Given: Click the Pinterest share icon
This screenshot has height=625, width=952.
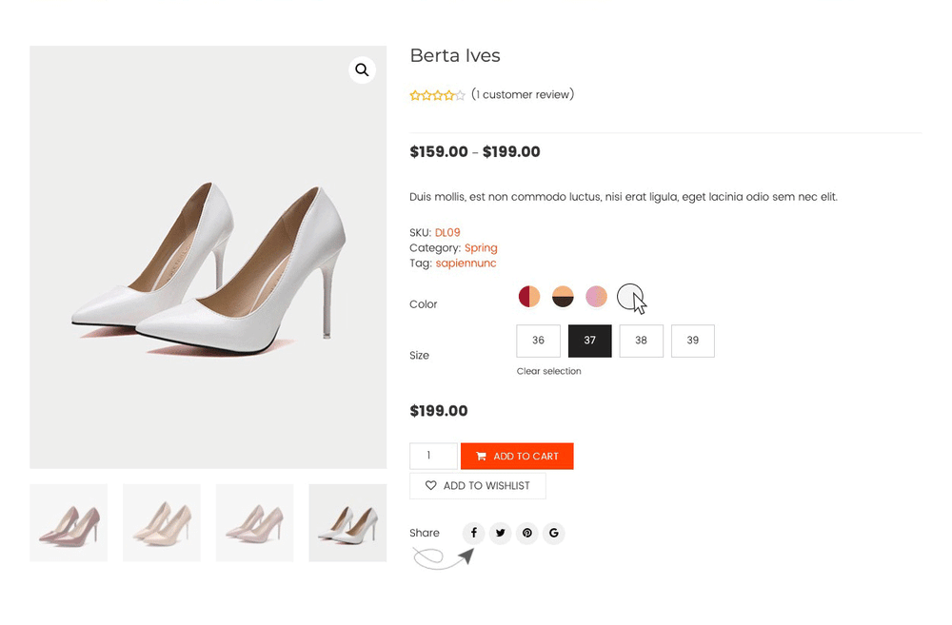Looking at the screenshot, I should 526,533.
